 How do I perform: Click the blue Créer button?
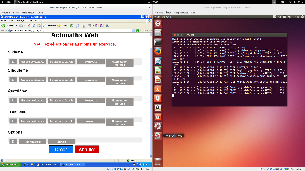(x=61, y=149)
